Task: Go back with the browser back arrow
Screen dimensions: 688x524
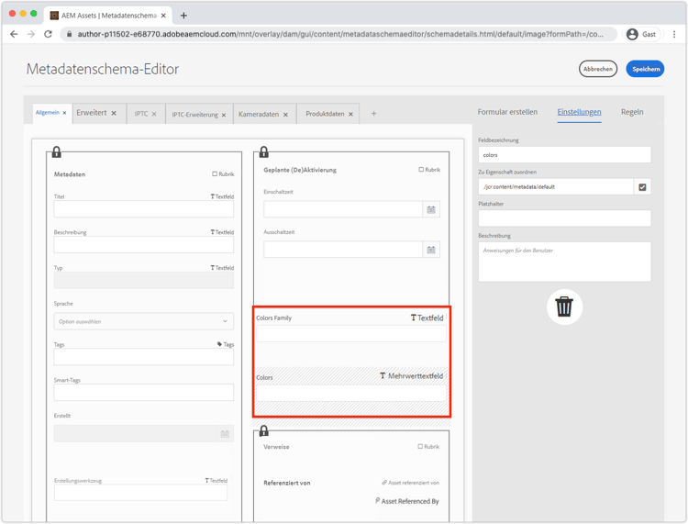Action: tap(14, 34)
